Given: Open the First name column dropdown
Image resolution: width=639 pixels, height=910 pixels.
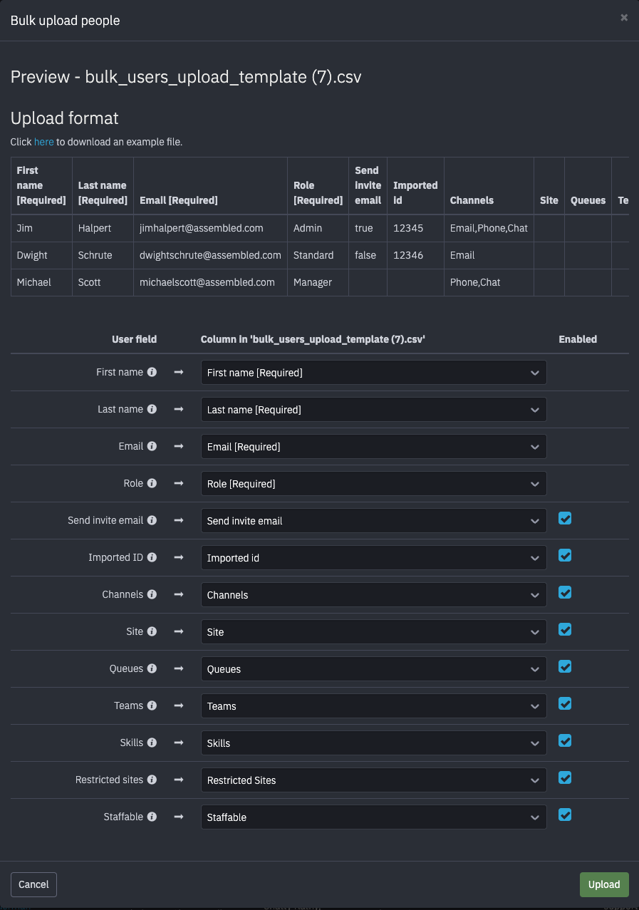Looking at the screenshot, I should pos(374,373).
